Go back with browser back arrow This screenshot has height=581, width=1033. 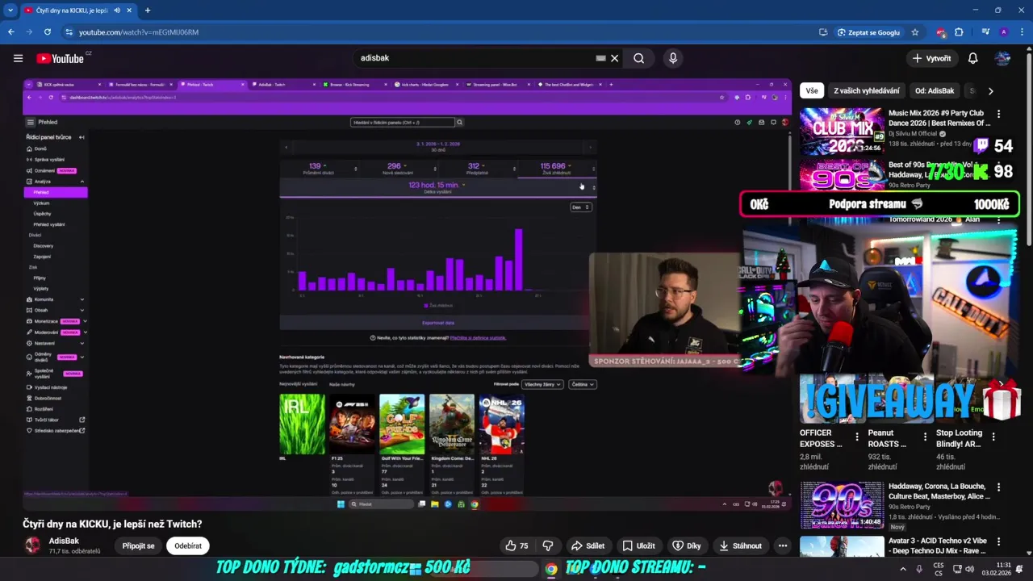point(11,32)
